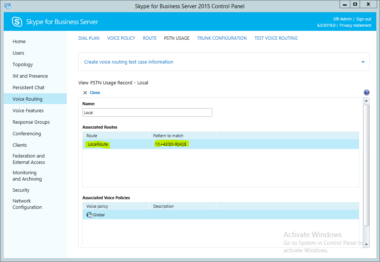Click the title bar application icon

(6, 6)
